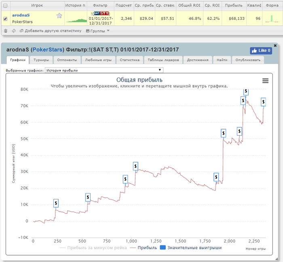Viewport: 283px width, 262px height.
Task: Toggle the Прибыль legend series
Action: coord(144,248)
